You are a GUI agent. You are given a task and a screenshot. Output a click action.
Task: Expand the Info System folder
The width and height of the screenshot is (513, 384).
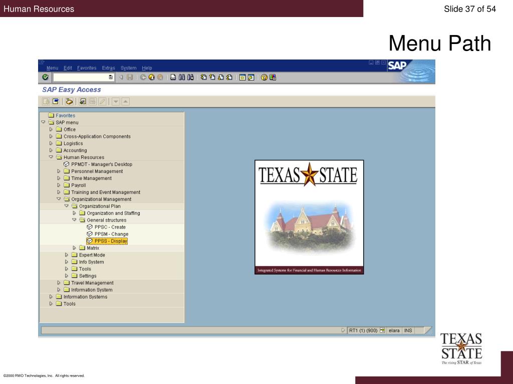(67, 262)
